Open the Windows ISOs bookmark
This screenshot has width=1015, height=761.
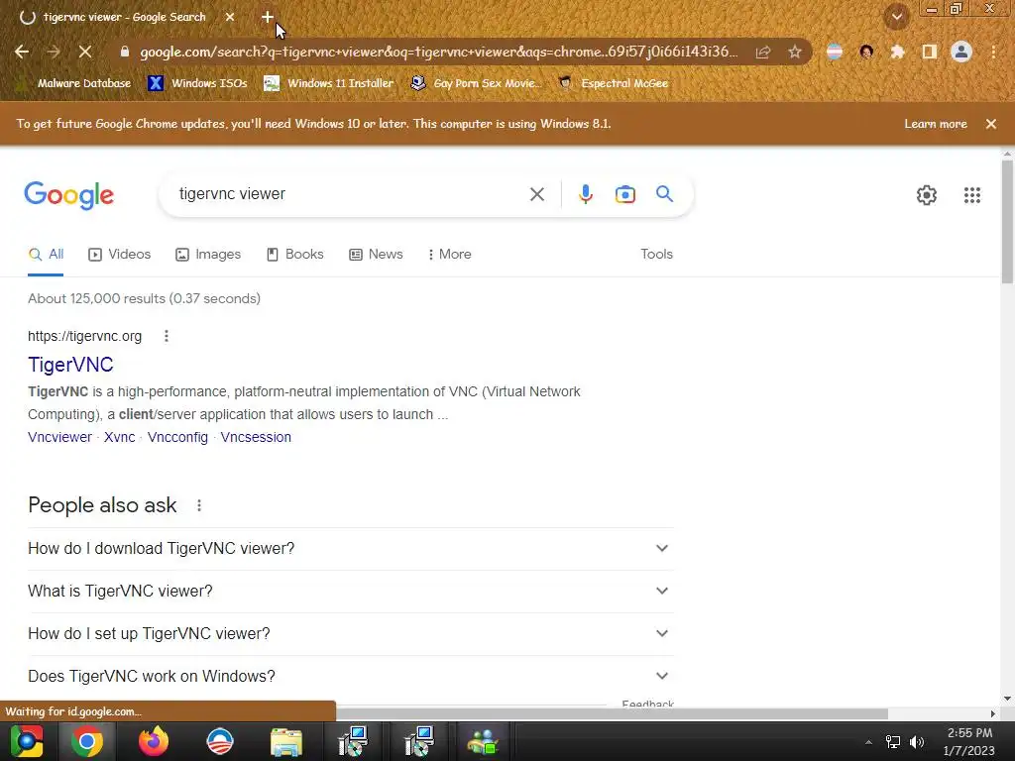click(x=198, y=83)
